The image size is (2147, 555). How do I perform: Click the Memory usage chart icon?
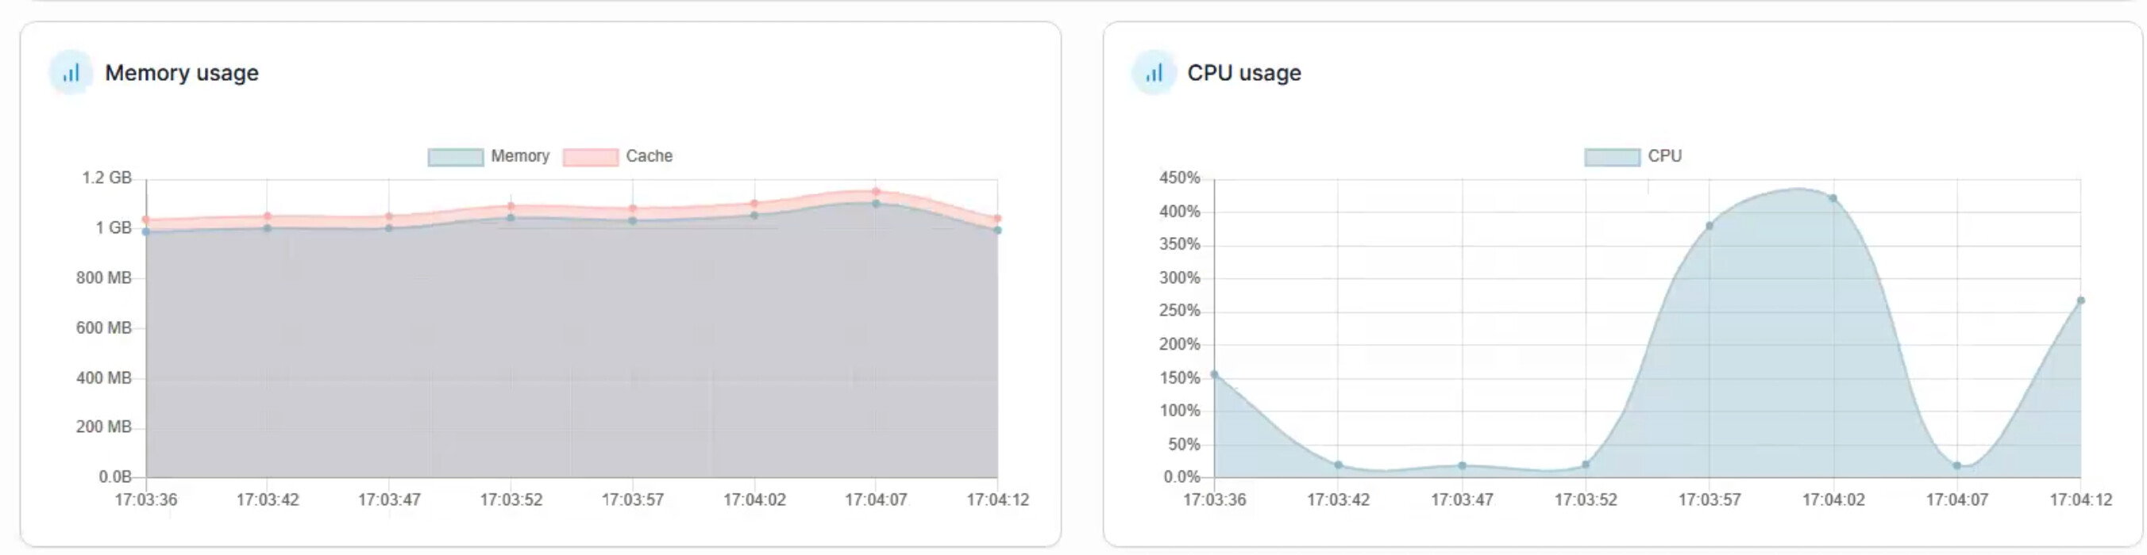click(71, 73)
